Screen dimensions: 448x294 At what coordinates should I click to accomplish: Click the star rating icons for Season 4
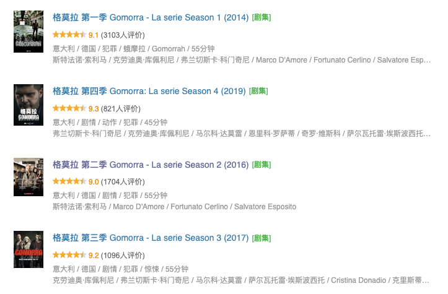tap(69, 108)
